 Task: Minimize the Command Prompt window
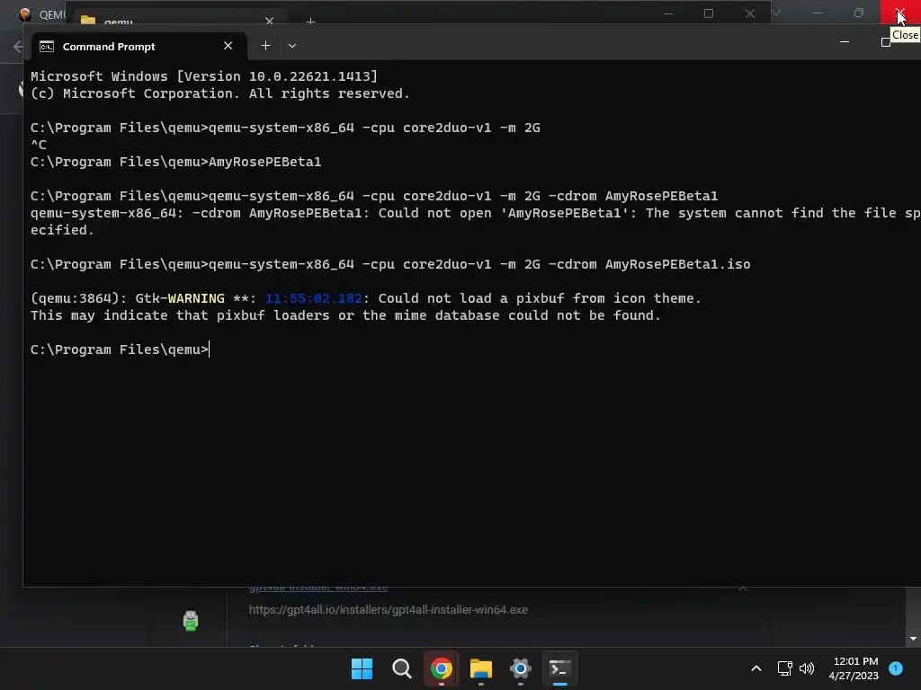[x=844, y=42]
